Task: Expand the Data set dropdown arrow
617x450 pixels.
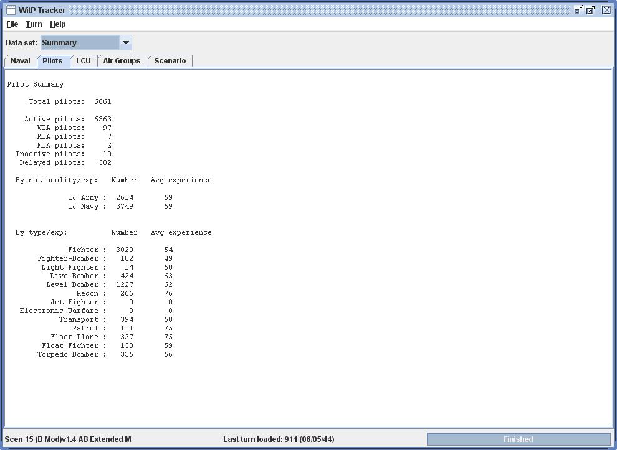Action: coord(125,42)
